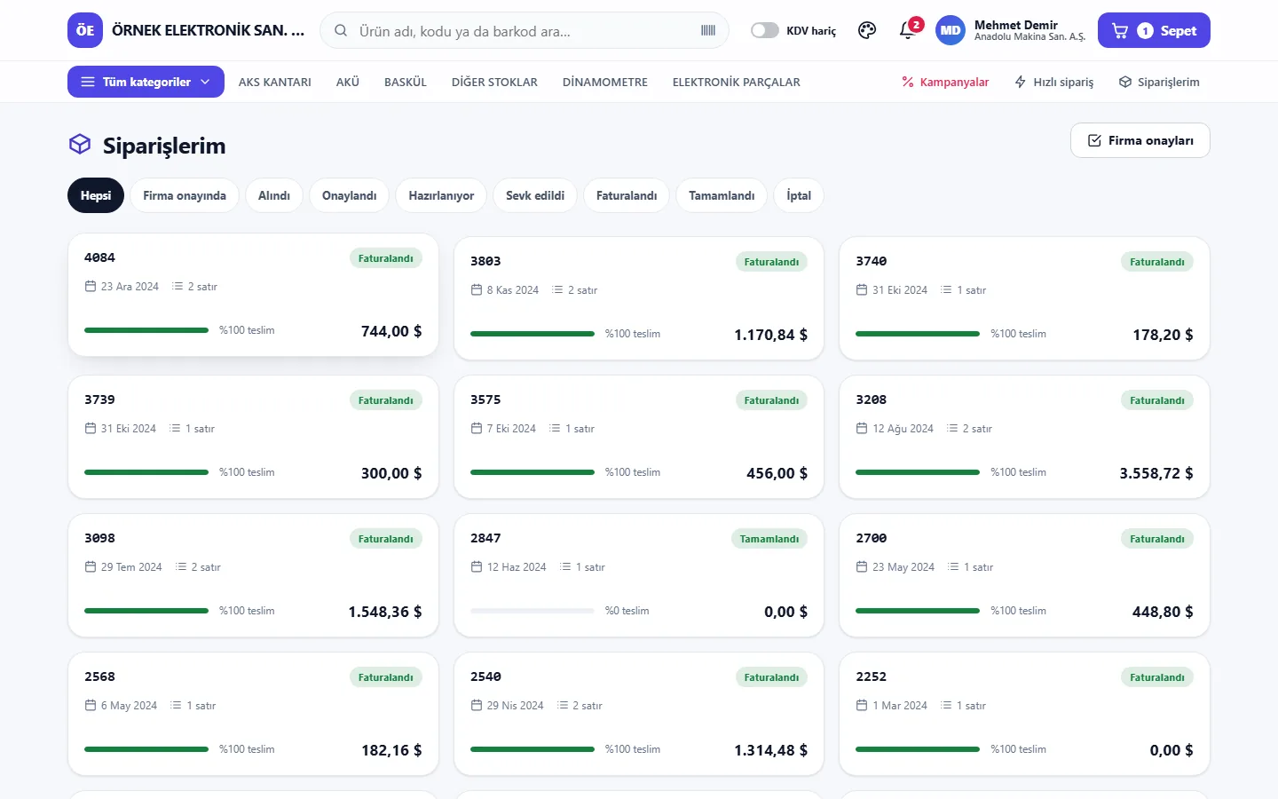Screen dimensions: 1278x799
Task: Click the cart icon in Sepet button
Action: (x=1120, y=31)
